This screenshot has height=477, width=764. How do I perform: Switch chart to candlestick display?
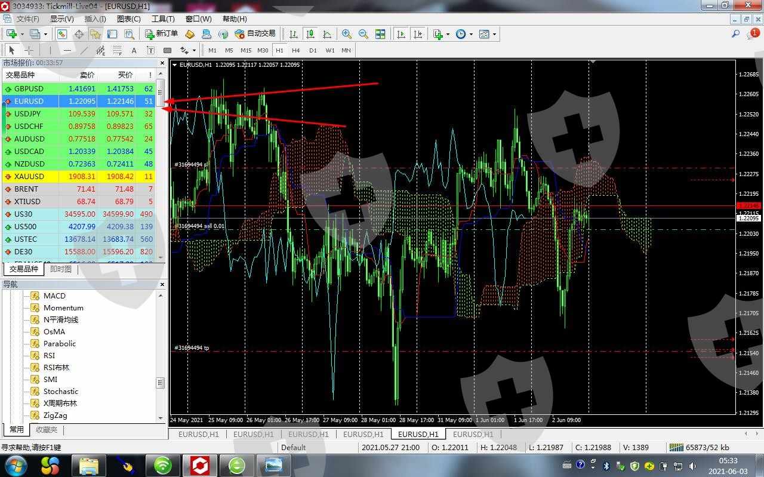(x=310, y=34)
